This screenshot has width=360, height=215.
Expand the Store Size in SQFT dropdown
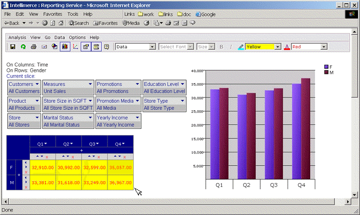pos(91,101)
